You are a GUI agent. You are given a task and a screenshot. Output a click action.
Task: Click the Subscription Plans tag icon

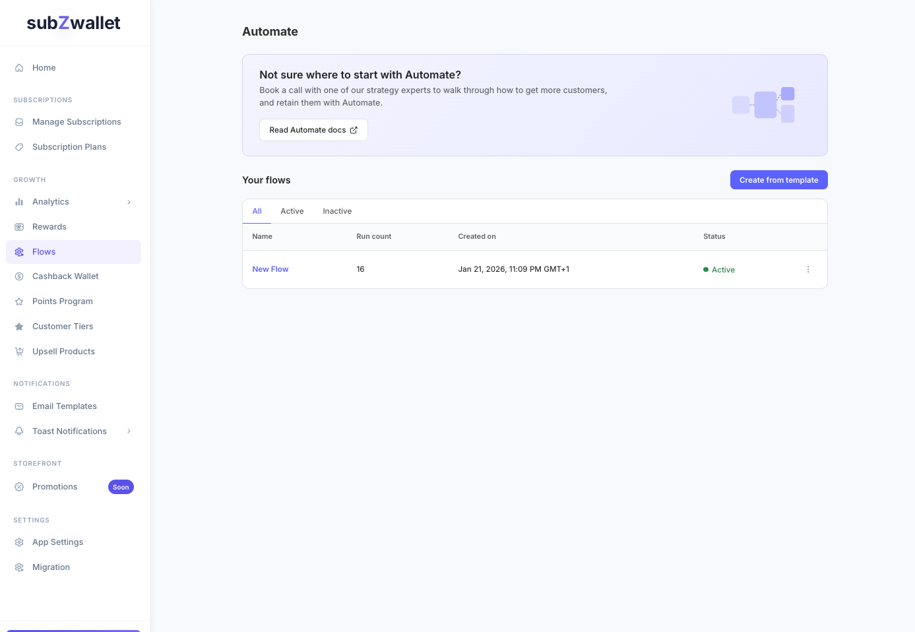pos(19,147)
